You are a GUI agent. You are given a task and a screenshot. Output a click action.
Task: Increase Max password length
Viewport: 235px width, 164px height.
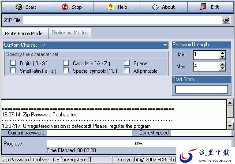pyautogui.click(x=223, y=64)
